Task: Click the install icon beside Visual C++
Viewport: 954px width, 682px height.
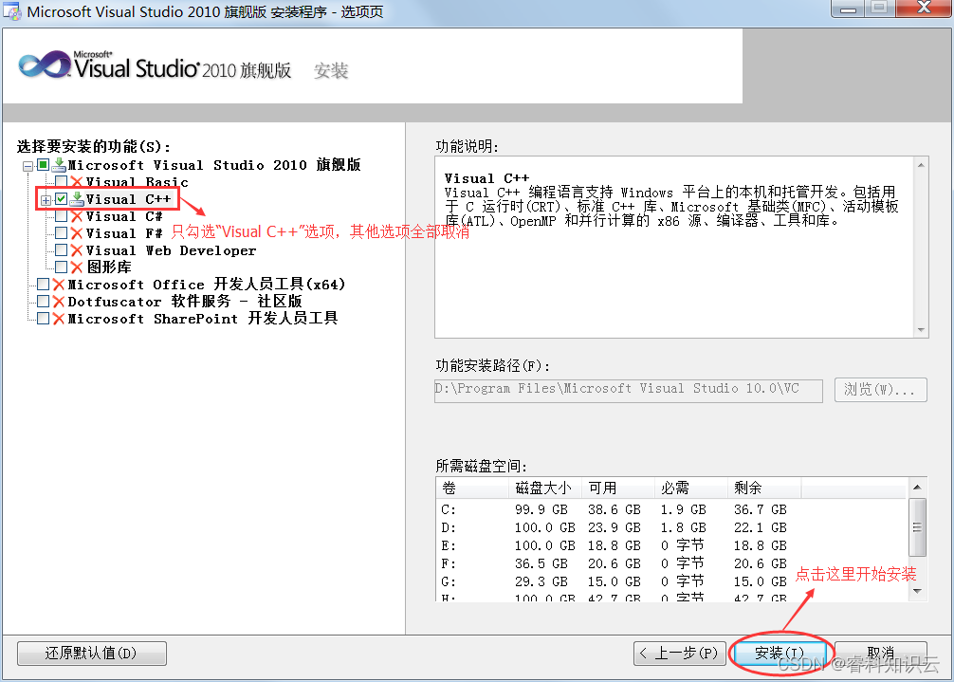Action: (x=77, y=199)
